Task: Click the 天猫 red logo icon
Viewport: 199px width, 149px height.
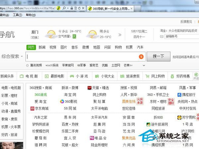Action: point(90,88)
